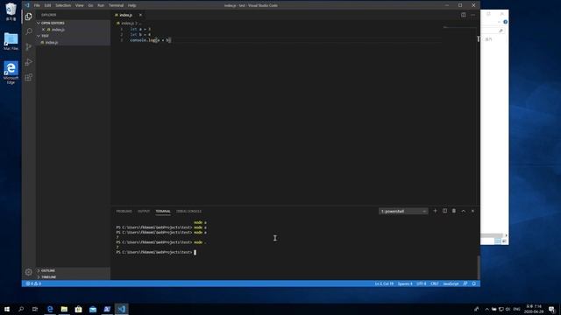
Task: Expand the Outline section
Action: point(74,270)
